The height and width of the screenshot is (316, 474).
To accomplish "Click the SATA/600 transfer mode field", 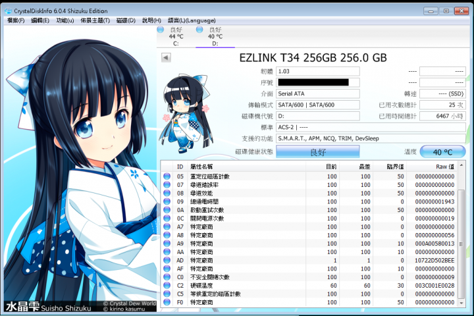I will coord(318,105).
